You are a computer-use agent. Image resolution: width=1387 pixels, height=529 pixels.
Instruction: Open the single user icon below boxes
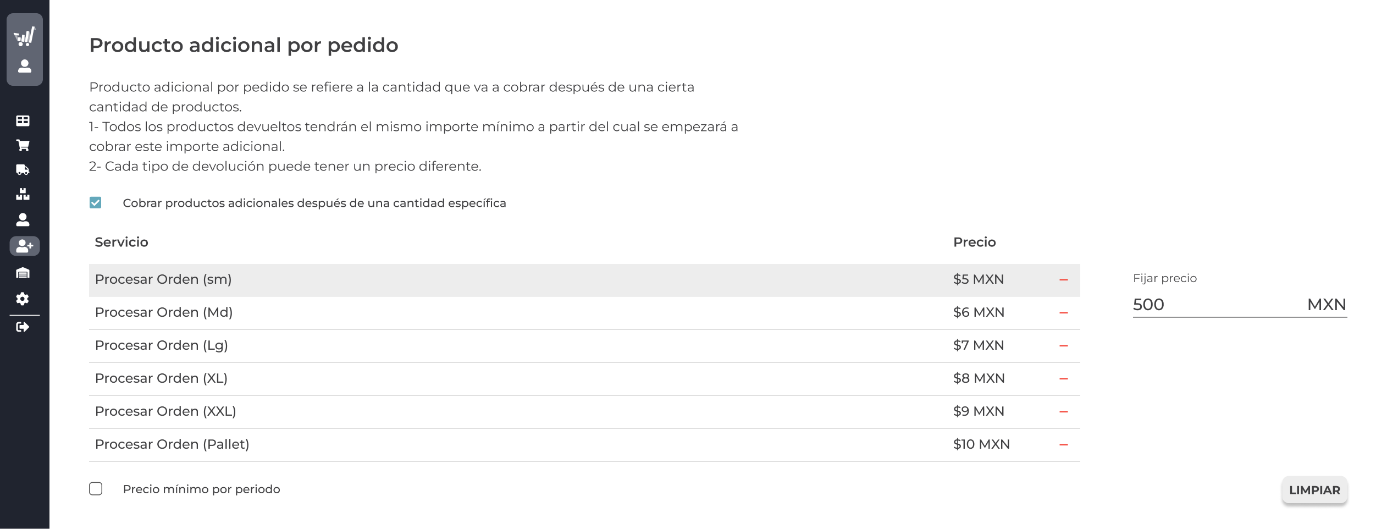click(x=23, y=220)
